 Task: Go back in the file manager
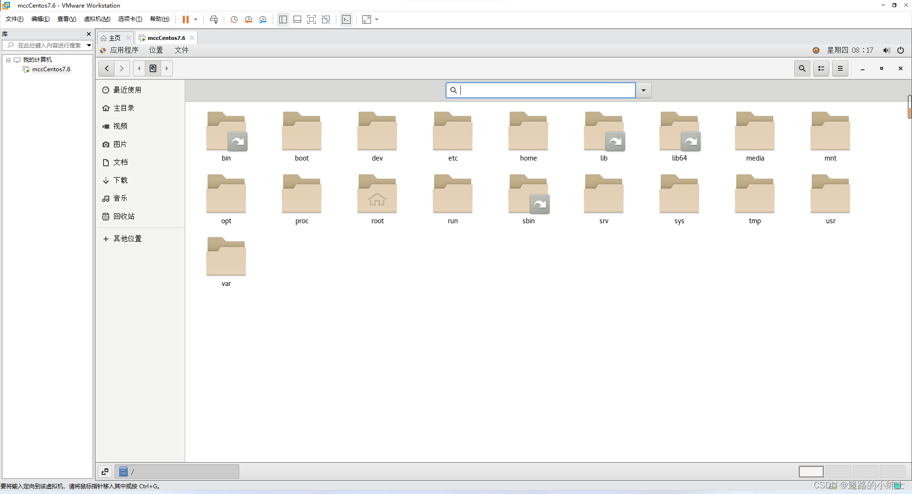click(106, 68)
